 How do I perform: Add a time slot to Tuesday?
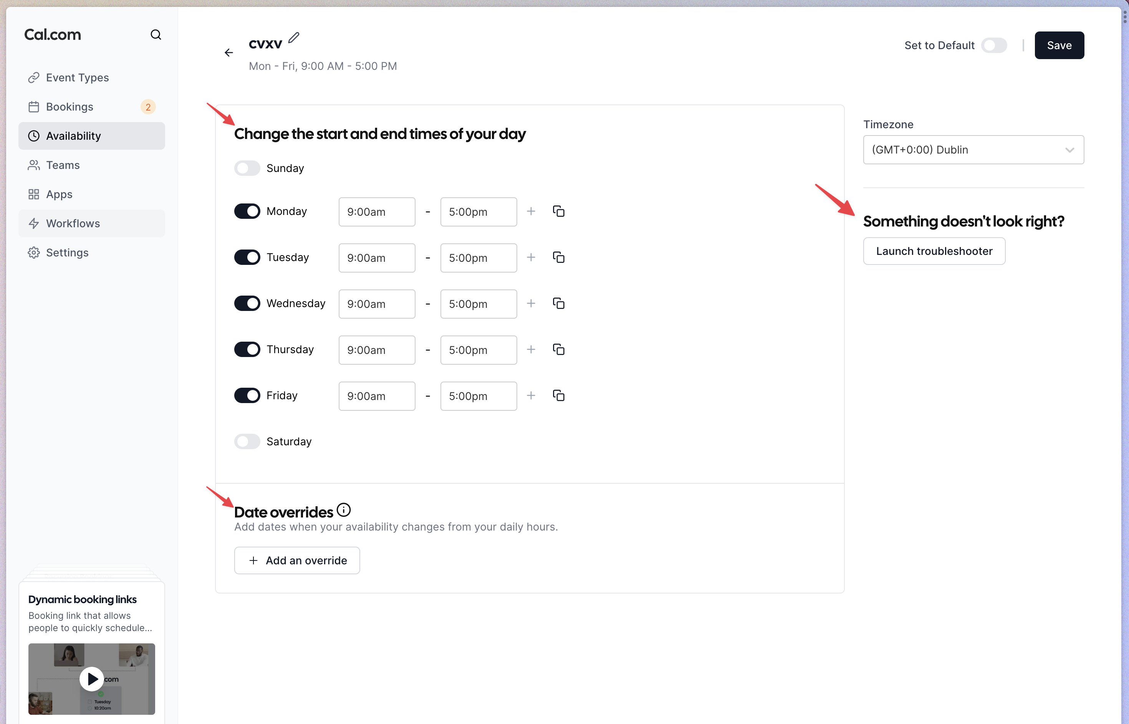(531, 258)
